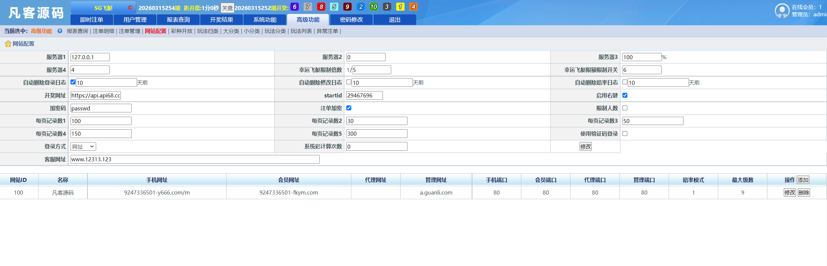Click 9247336501-fkym.com table cell
This screenshot has height=266, width=827.
(x=289, y=193)
